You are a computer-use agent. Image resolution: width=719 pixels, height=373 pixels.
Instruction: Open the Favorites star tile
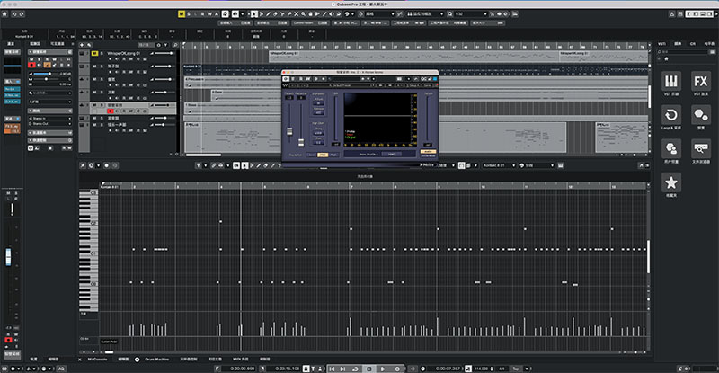tap(670, 182)
